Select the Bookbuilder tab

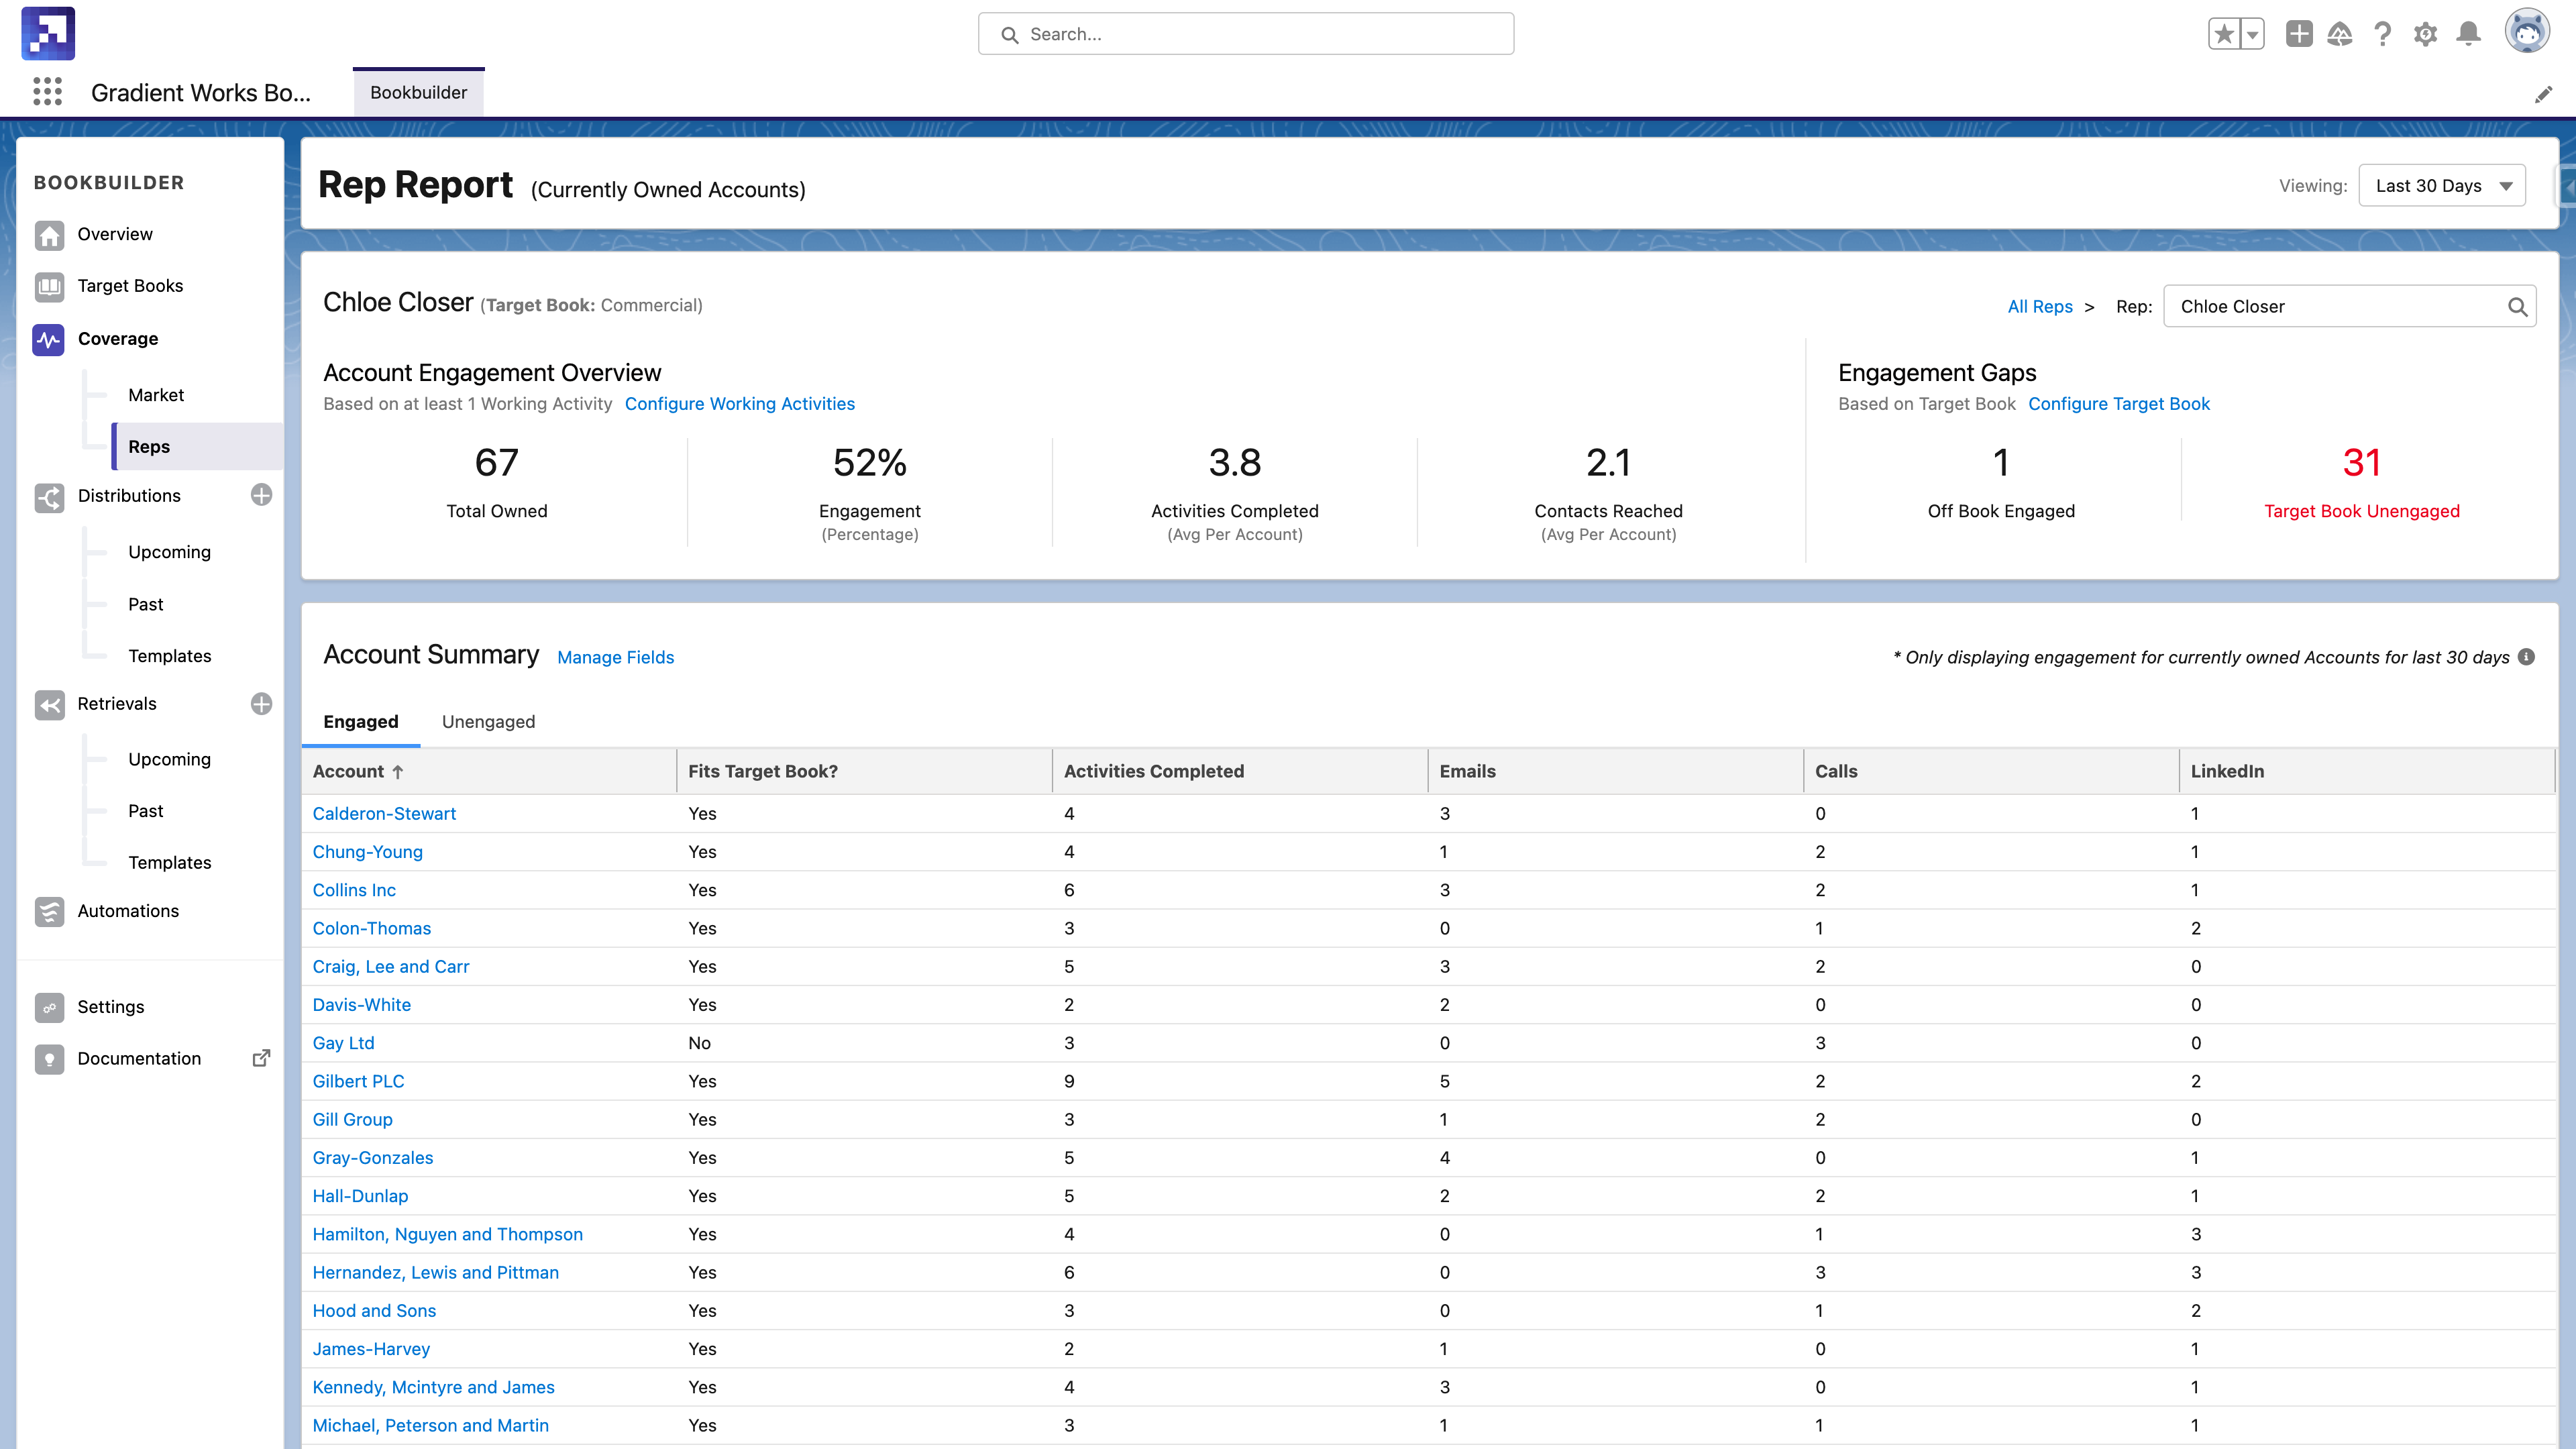418,92
